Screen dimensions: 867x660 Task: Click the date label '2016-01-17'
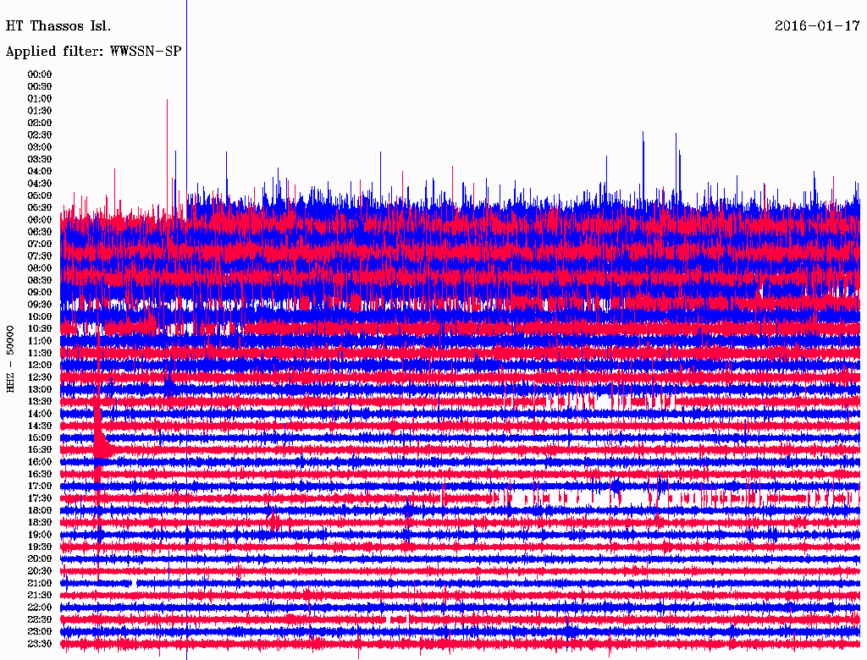[x=817, y=26]
